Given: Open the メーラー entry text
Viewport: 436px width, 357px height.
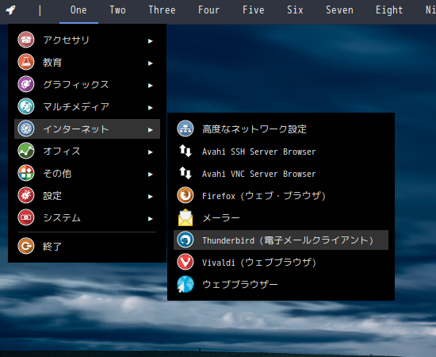Looking at the screenshot, I should coord(221,217).
